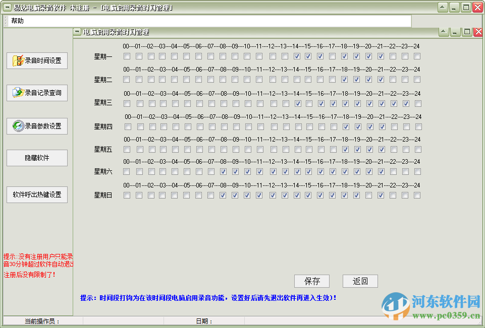Enable the 星期一 08 hour checkbox
This screenshot has height=328, width=485.
pos(223,56)
